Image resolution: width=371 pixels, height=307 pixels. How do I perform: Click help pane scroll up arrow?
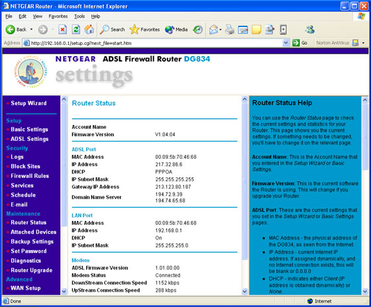pos(365,100)
